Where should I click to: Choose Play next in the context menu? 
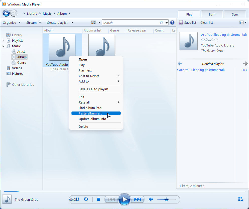[96, 70]
